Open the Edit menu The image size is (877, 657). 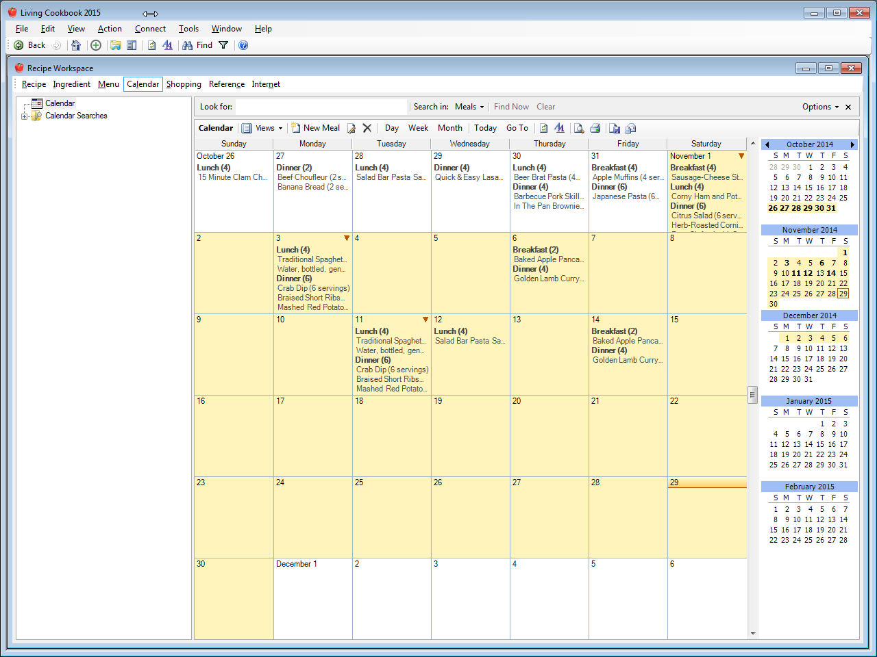pos(48,29)
